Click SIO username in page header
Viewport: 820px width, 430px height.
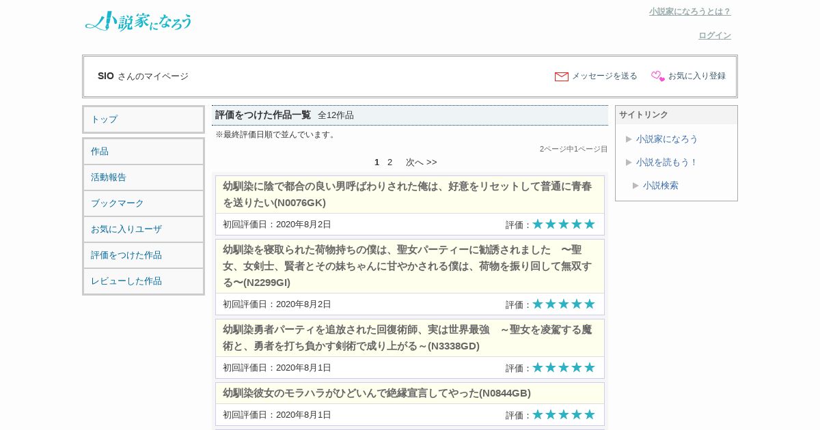pos(106,76)
